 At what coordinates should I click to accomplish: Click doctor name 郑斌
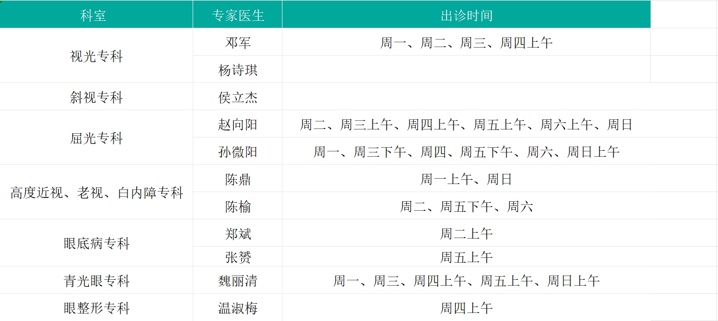click(238, 233)
